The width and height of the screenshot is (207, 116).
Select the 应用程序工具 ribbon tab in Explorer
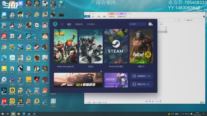point(121,16)
